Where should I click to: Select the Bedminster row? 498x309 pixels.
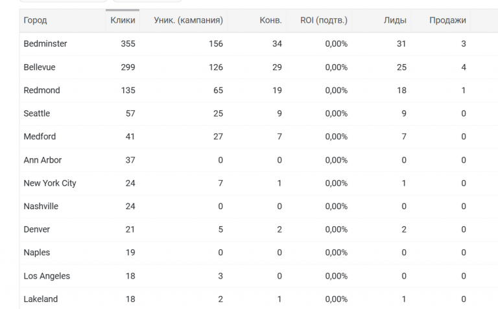[259, 44]
